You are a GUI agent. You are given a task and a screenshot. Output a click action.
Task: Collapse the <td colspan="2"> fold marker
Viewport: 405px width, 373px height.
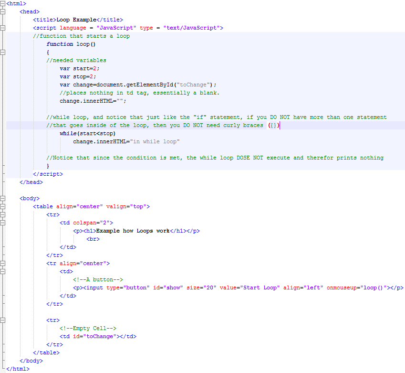tap(2, 223)
